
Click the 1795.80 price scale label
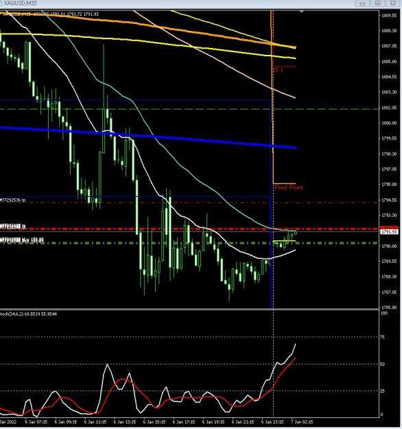click(x=389, y=185)
